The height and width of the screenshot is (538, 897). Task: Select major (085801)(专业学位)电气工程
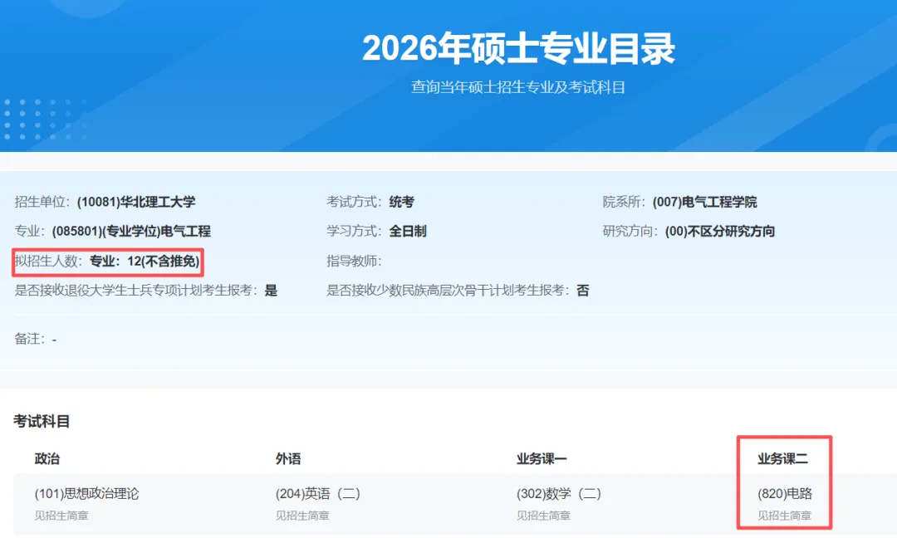click(x=131, y=231)
